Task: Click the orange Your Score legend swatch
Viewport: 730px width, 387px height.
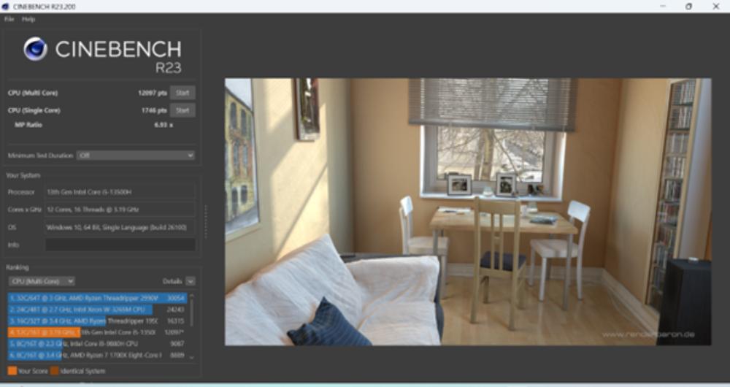Action: [12, 371]
